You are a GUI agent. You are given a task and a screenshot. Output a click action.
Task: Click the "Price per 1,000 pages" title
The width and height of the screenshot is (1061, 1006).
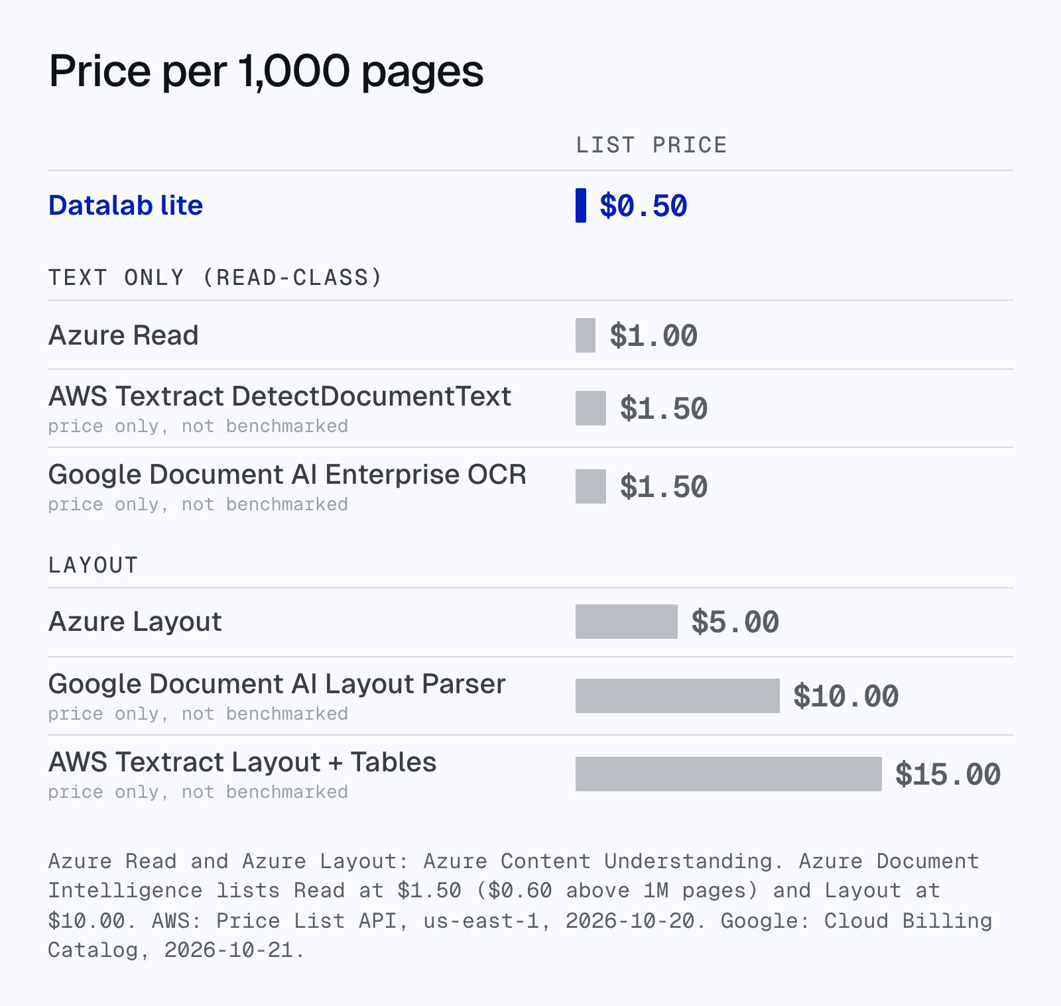(x=266, y=72)
